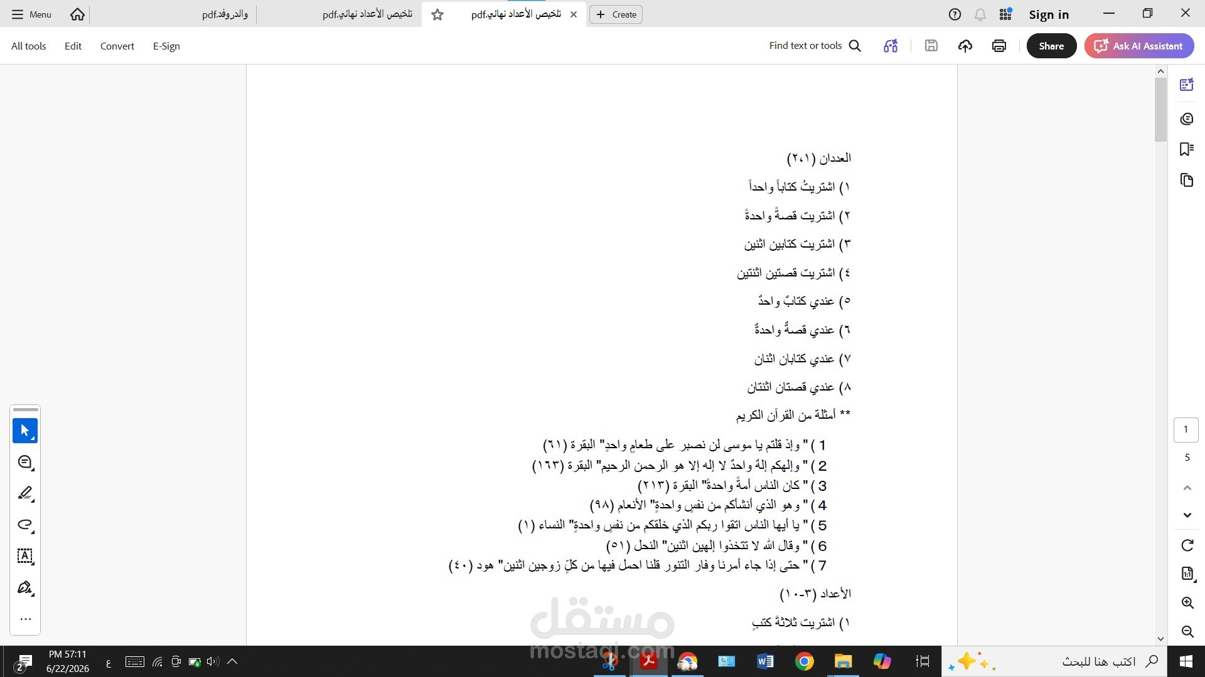Open Google Chrome from taskbar
Screen dimensions: 1205x677
click(804, 661)
